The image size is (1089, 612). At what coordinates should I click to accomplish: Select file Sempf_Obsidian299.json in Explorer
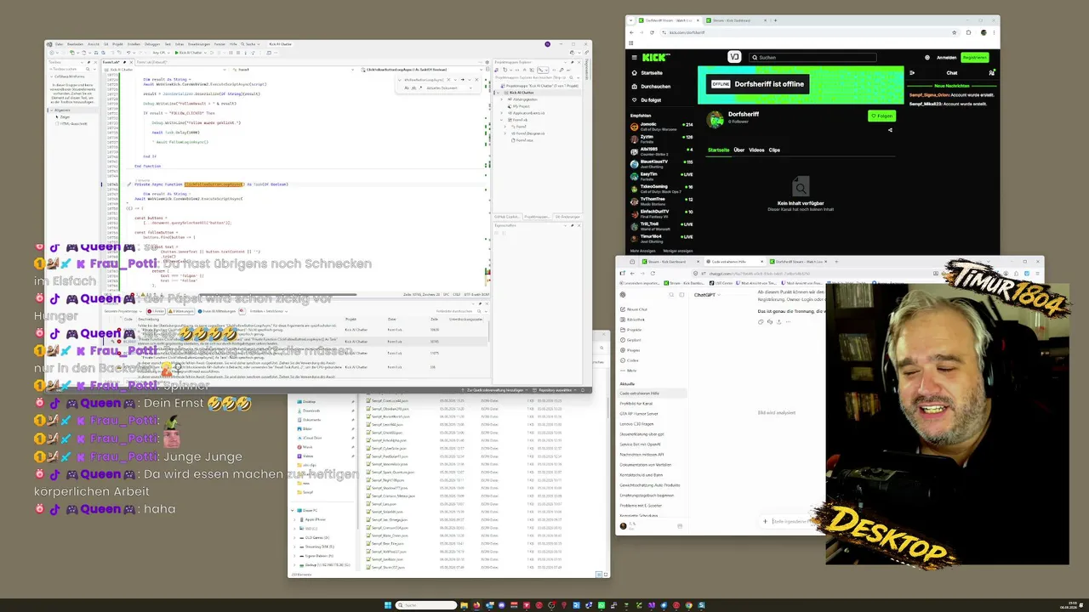pos(391,409)
